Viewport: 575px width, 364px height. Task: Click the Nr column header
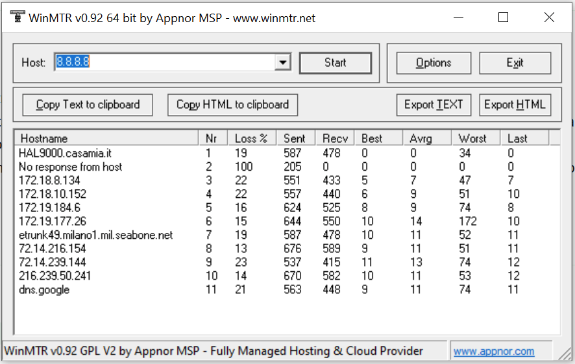point(213,139)
